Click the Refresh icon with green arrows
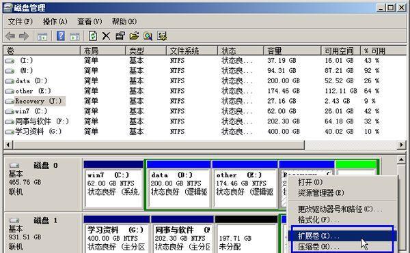410x253 pixels. click(93, 36)
